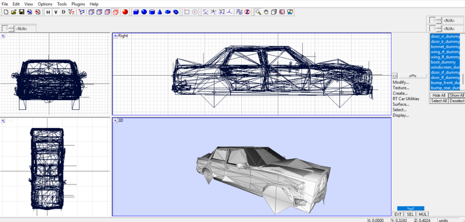The width and height of the screenshot is (465, 222).
Task: Click the red-arrow page icon in the toolbar
Action: point(37,12)
